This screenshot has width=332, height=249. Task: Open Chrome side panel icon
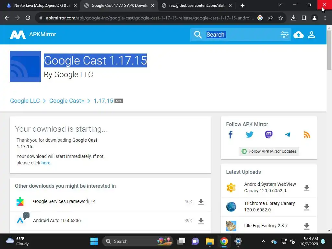[x=304, y=18]
